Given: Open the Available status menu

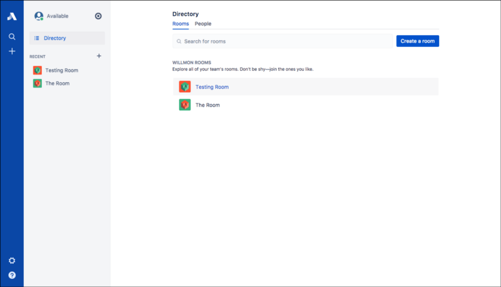Looking at the screenshot, I should pos(58,16).
